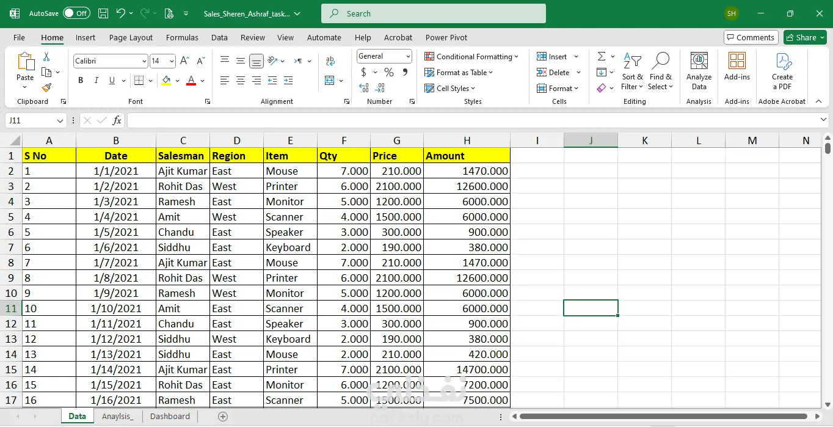Click the Save icon in title bar
The height and width of the screenshot is (427, 833).
coord(103,13)
